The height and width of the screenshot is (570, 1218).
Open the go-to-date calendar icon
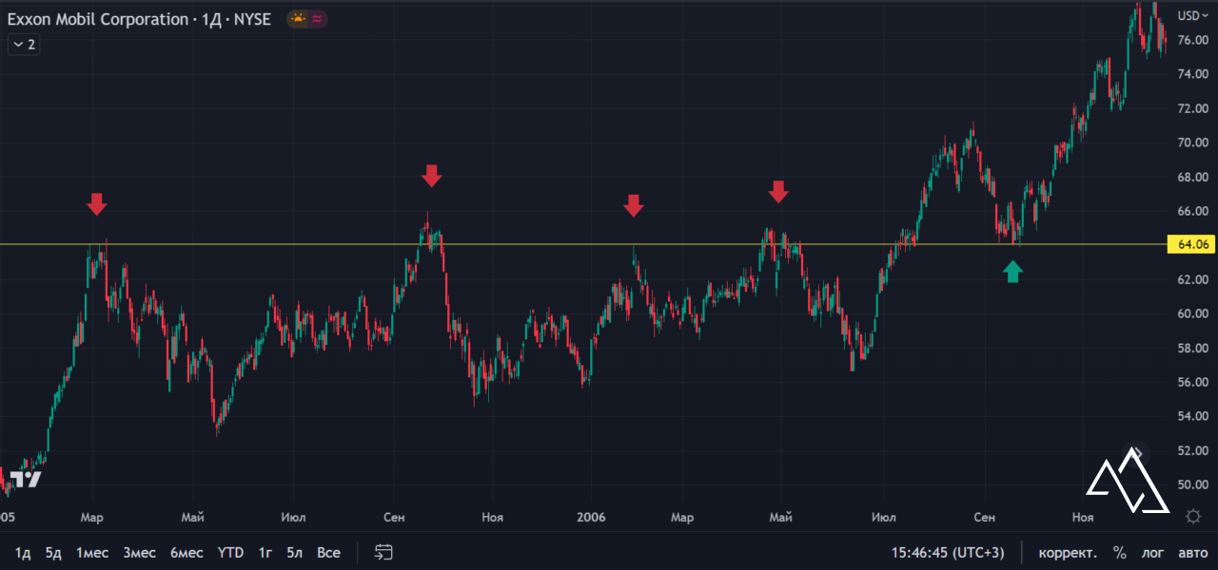point(383,552)
